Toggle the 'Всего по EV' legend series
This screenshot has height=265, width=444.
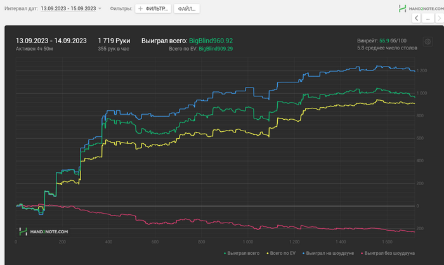coord(281,253)
